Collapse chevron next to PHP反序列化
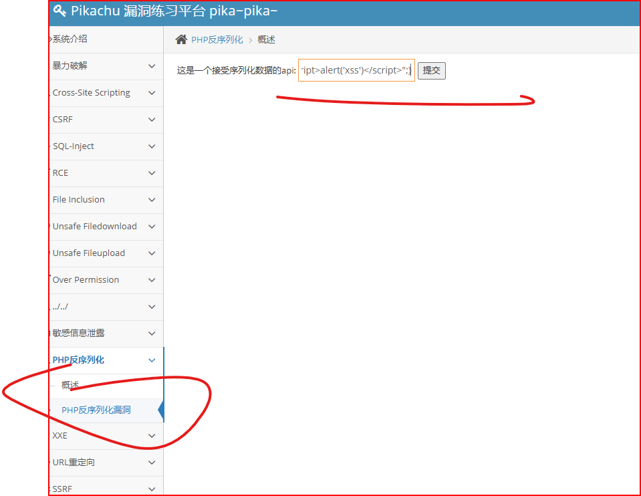The image size is (641, 496). click(x=152, y=360)
